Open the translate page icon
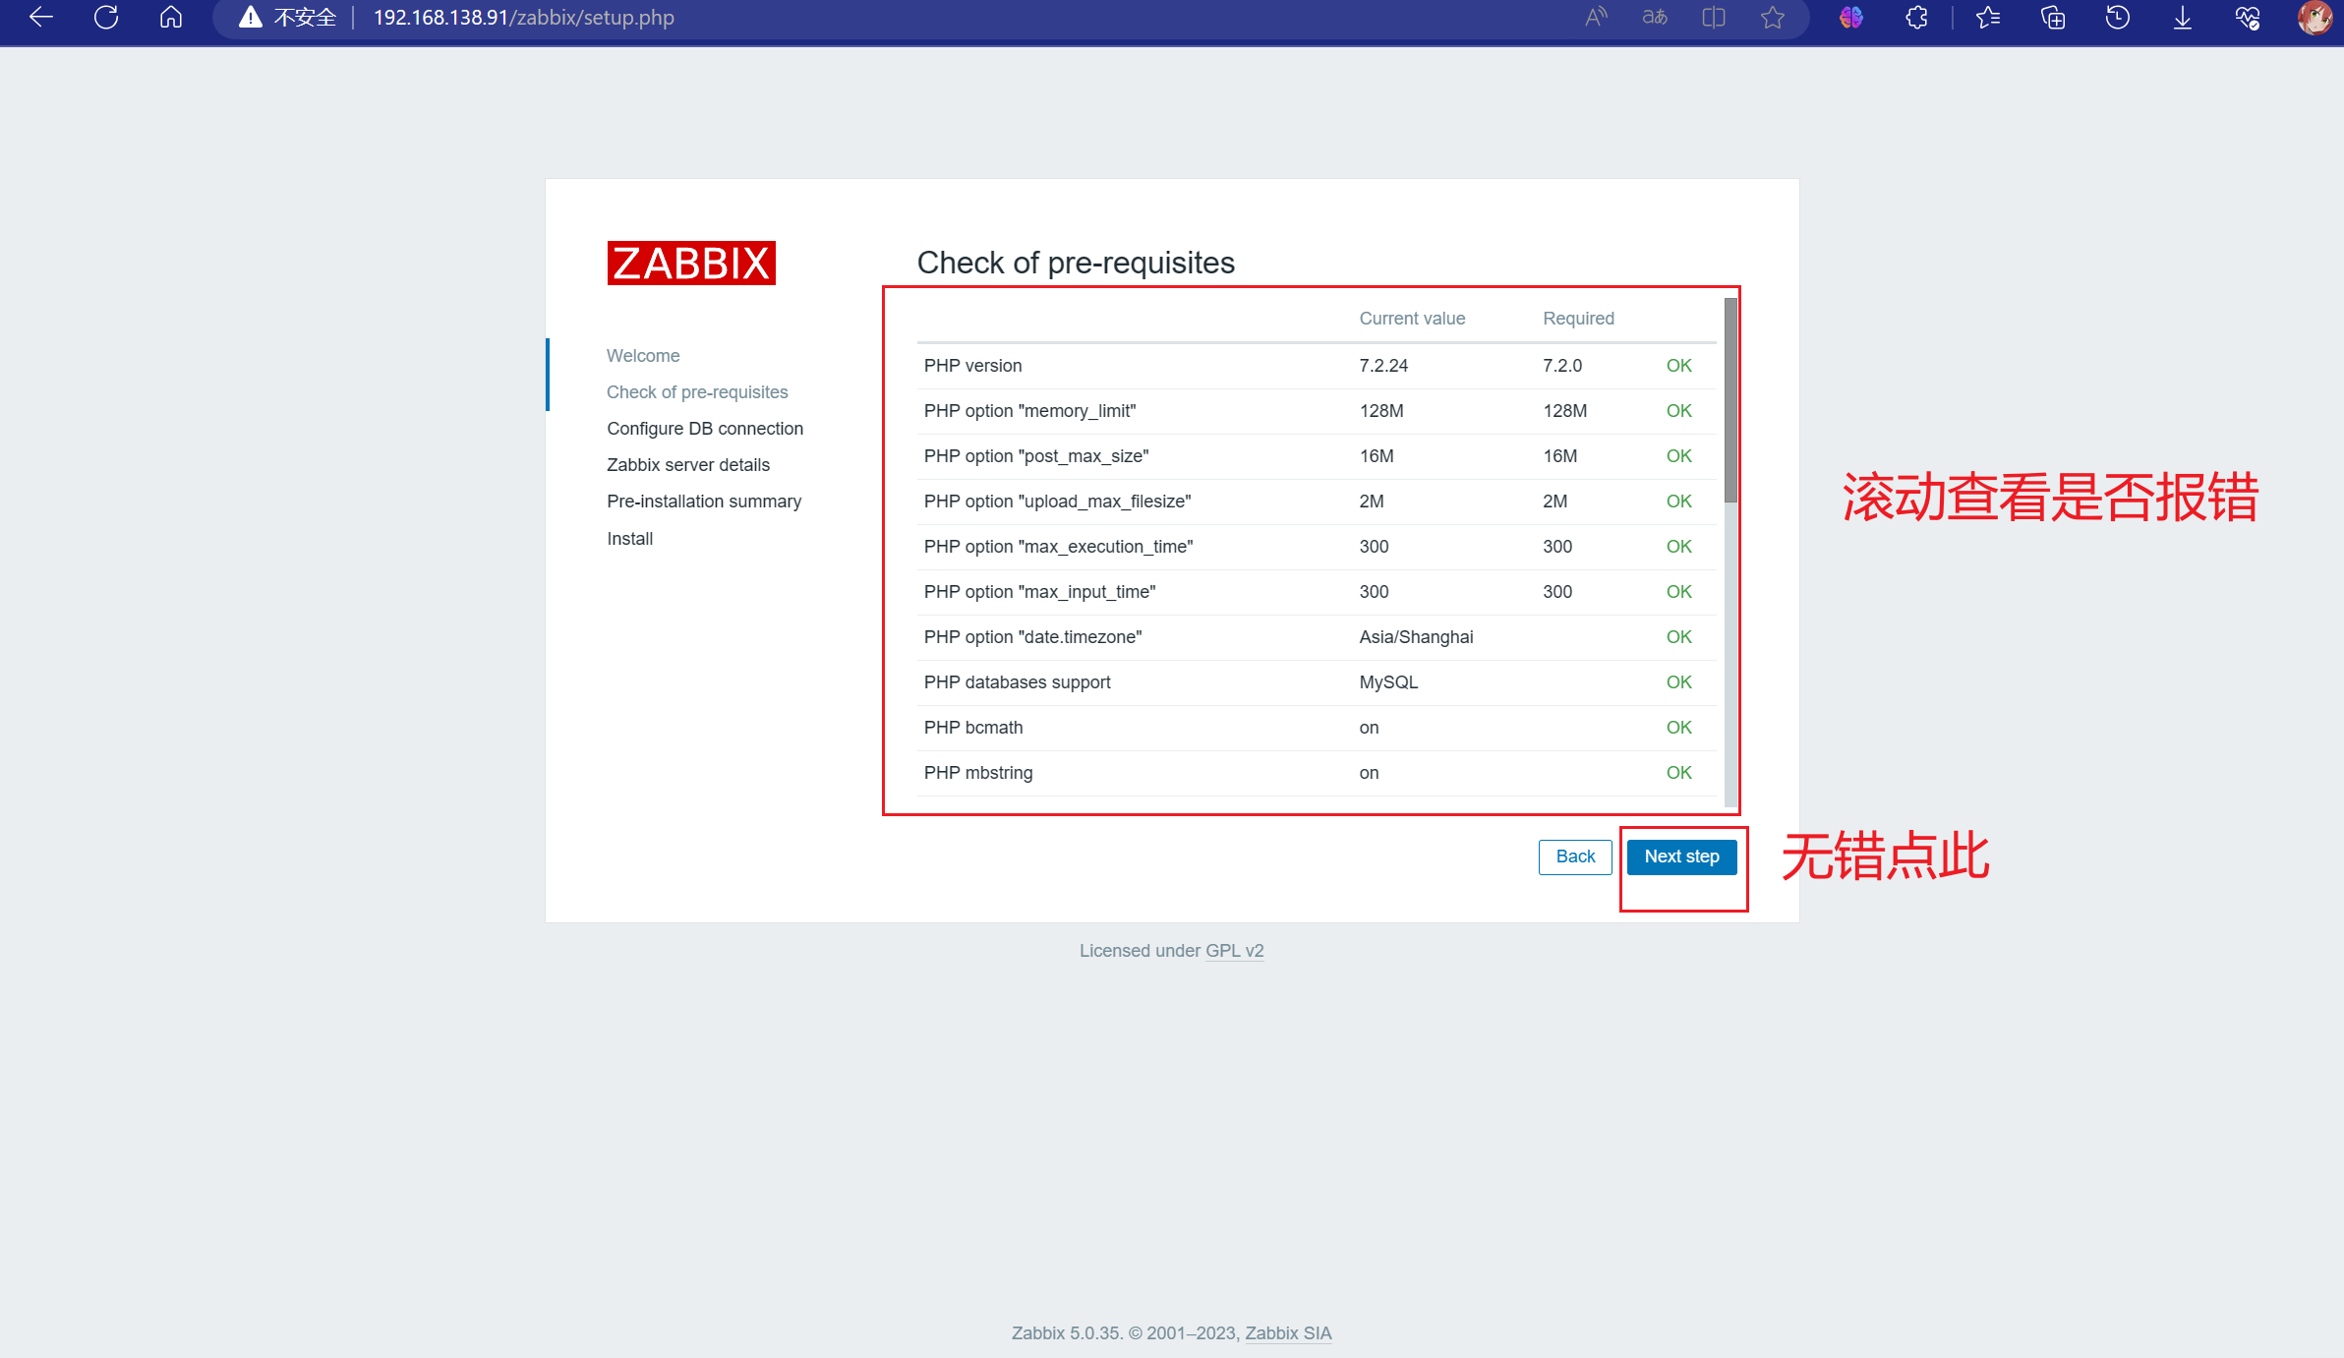 1655,18
